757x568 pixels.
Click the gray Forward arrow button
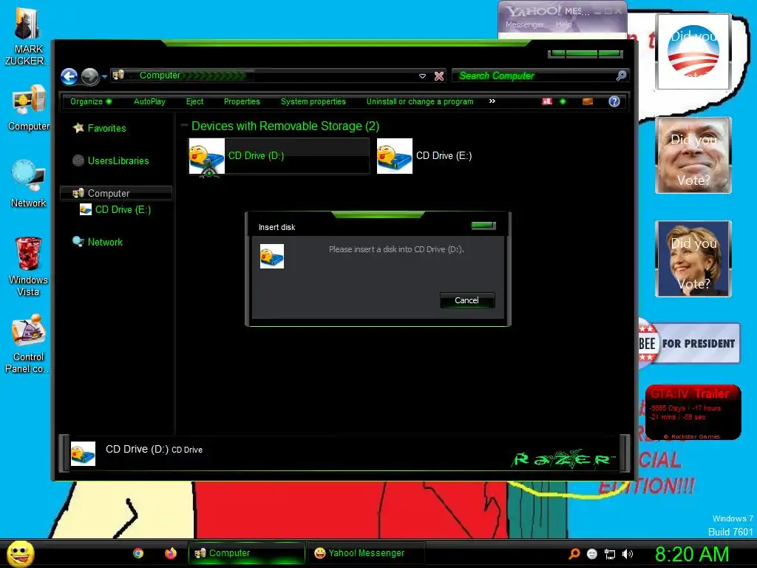[89, 76]
